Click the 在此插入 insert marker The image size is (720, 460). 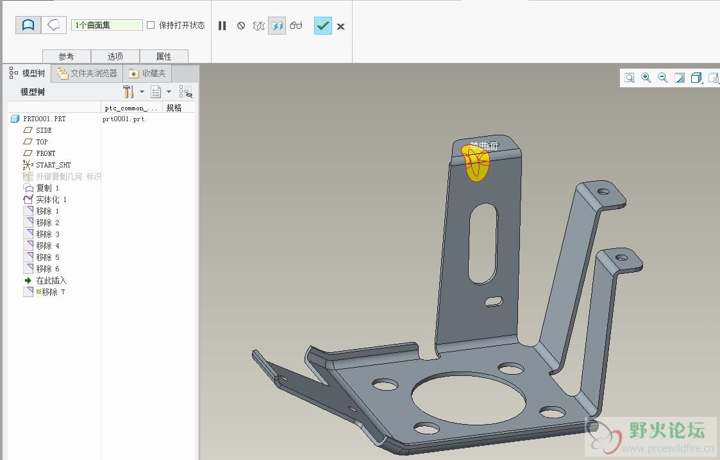click(x=51, y=280)
